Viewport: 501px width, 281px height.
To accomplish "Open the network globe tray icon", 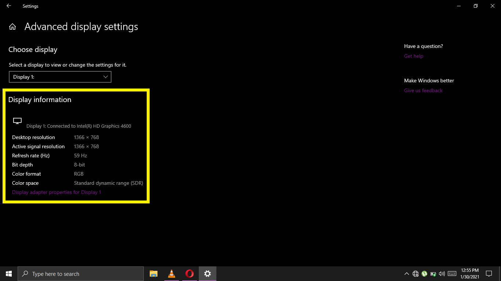I will tap(416, 273).
